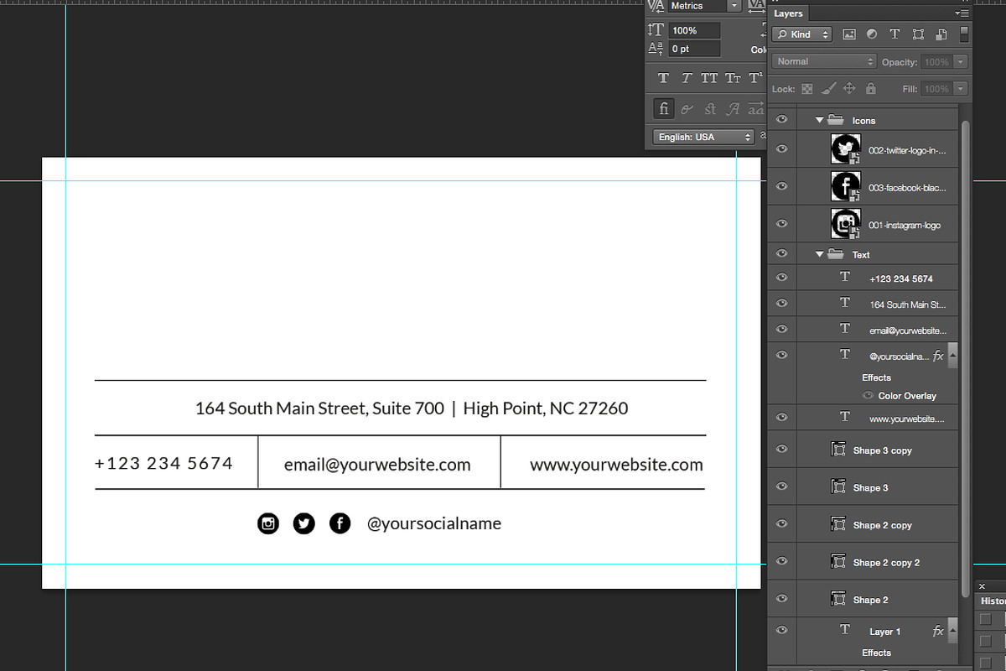Filter layers by type layer icon
Screen dimensions: 1006x671
pyautogui.click(x=895, y=34)
